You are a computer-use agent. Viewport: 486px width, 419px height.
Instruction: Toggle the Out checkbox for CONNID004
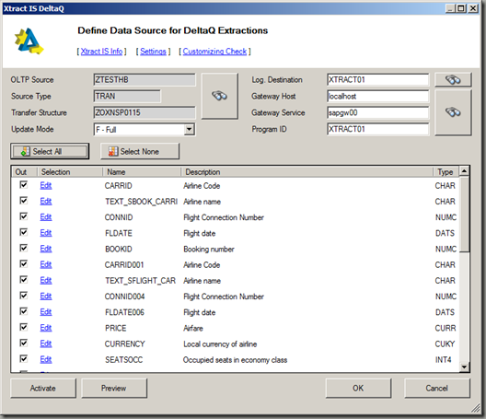tap(24, 296)
